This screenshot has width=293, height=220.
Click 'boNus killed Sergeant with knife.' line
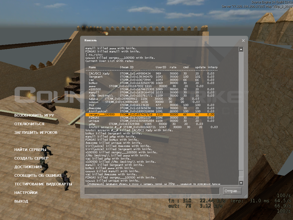[x=114, y=133]
